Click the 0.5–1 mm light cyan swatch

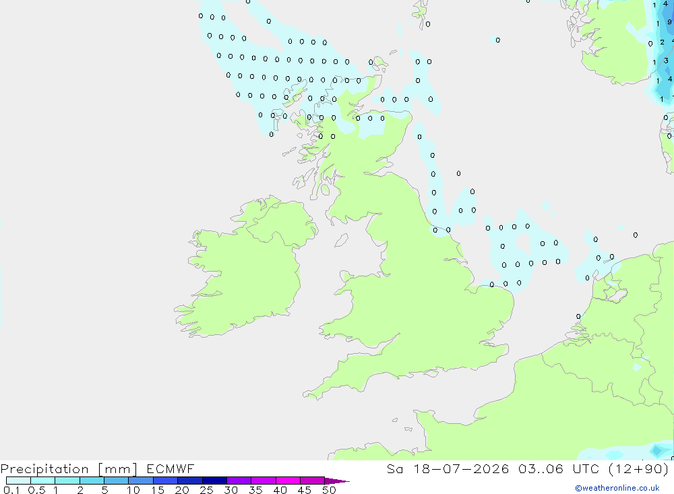(42, 481)
